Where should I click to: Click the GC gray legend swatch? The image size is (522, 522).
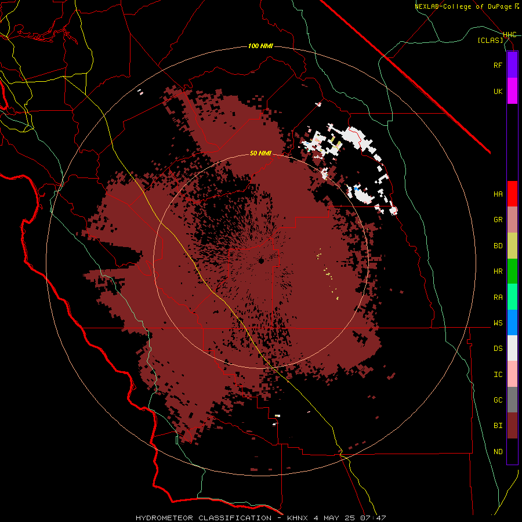[x=512, y=400]
